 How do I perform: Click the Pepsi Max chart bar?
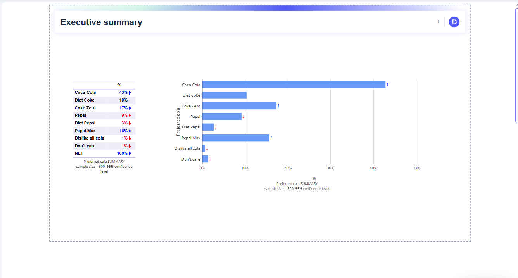coord(236,138)
